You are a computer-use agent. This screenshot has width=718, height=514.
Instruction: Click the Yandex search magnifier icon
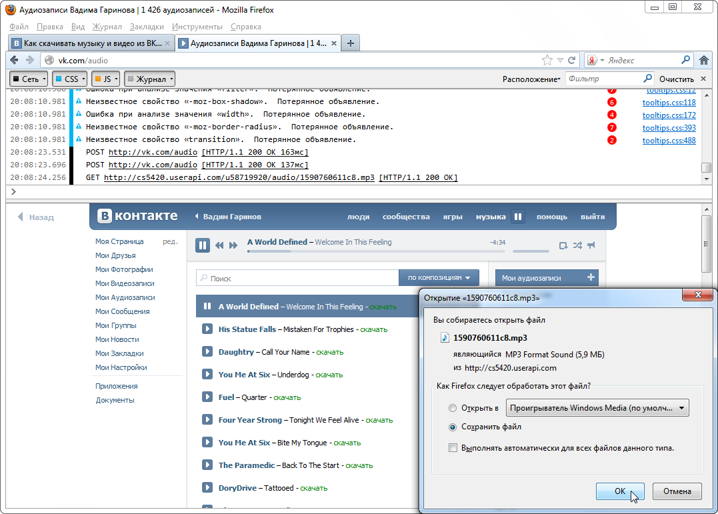click(685, 60)
